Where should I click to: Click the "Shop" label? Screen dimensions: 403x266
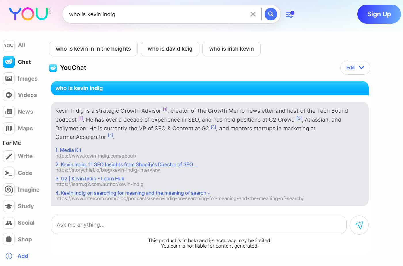pos(25,240)
